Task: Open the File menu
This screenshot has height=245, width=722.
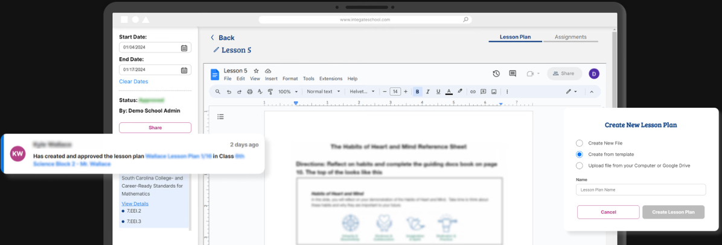Action: coord(228,78)
